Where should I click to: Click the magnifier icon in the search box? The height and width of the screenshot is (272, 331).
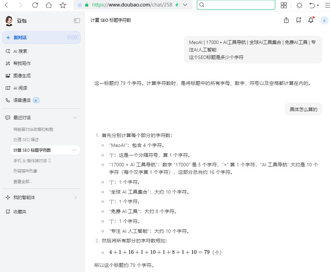[x=202, y=5]
